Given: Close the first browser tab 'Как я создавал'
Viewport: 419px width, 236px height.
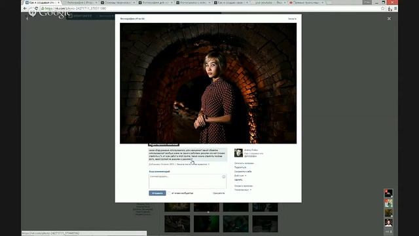Looking at the screenshot, I should 58,3.
